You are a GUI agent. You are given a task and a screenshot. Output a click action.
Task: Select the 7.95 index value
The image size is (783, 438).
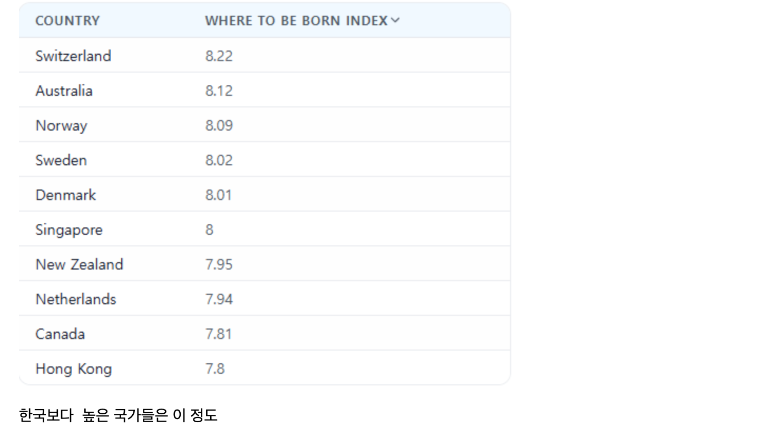219,264
